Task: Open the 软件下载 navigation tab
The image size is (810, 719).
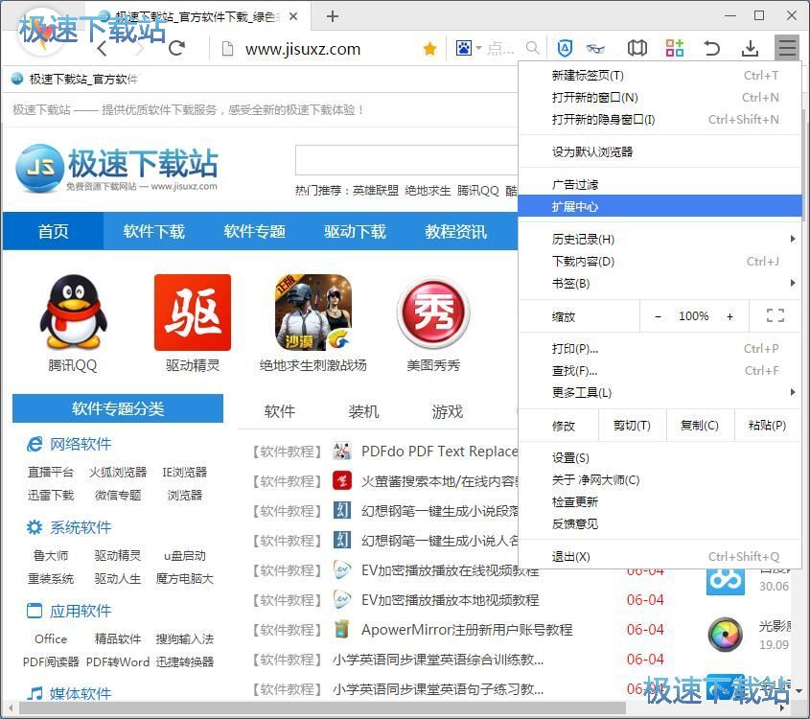Action: (x=154, y=231)
